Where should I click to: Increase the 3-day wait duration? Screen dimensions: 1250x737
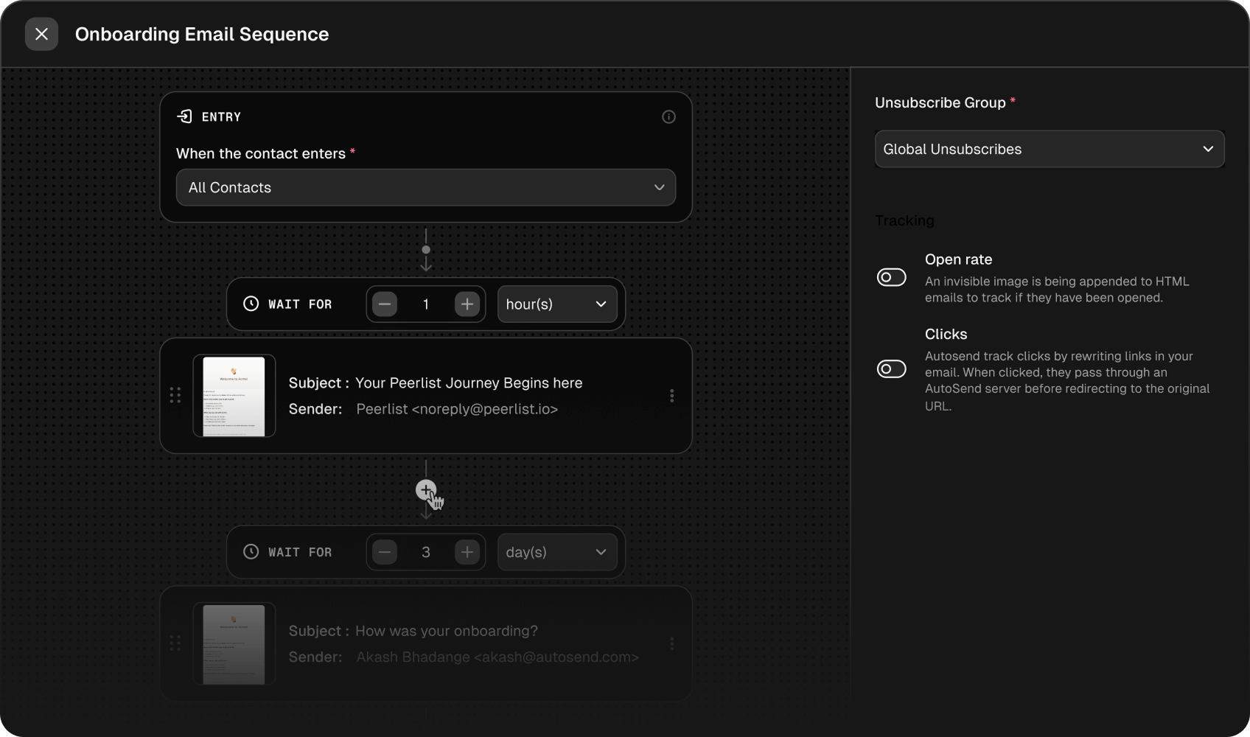click(x=467, y=551)
